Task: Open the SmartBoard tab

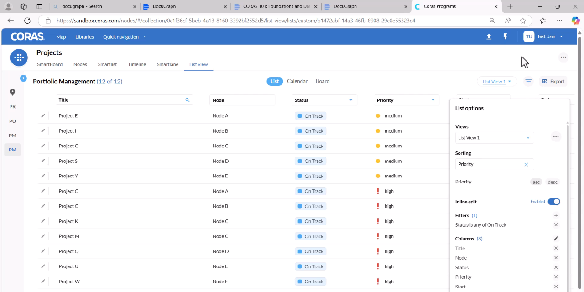Action: click(x=50, y=64)
